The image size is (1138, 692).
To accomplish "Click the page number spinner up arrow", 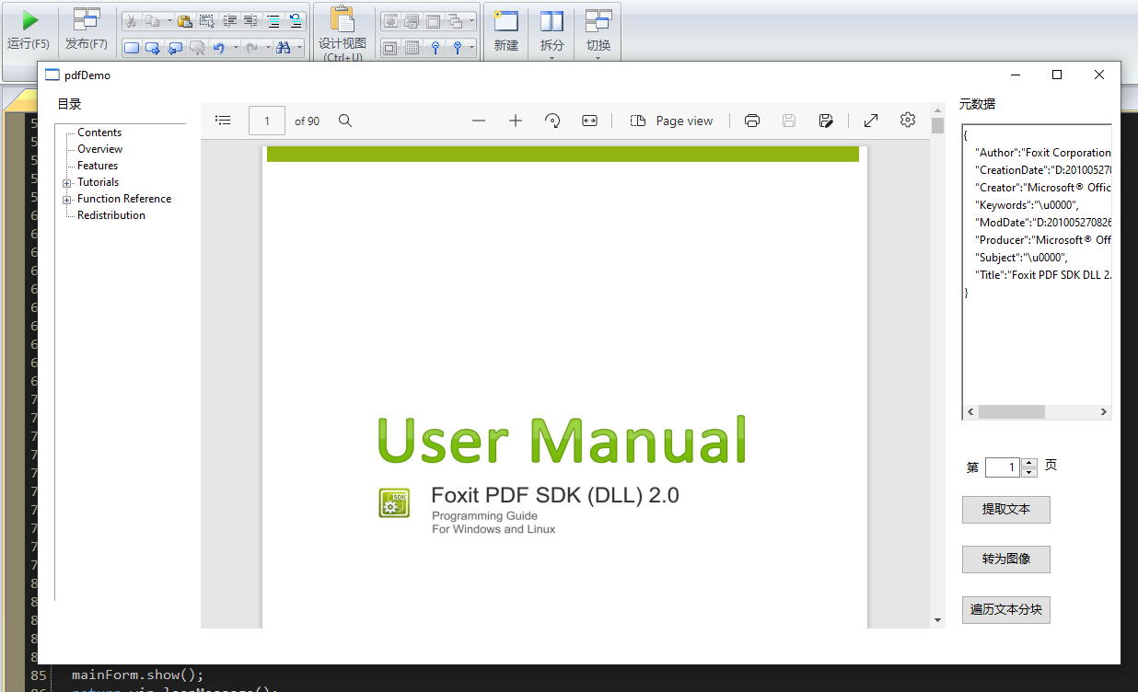I will (1030, 463).
